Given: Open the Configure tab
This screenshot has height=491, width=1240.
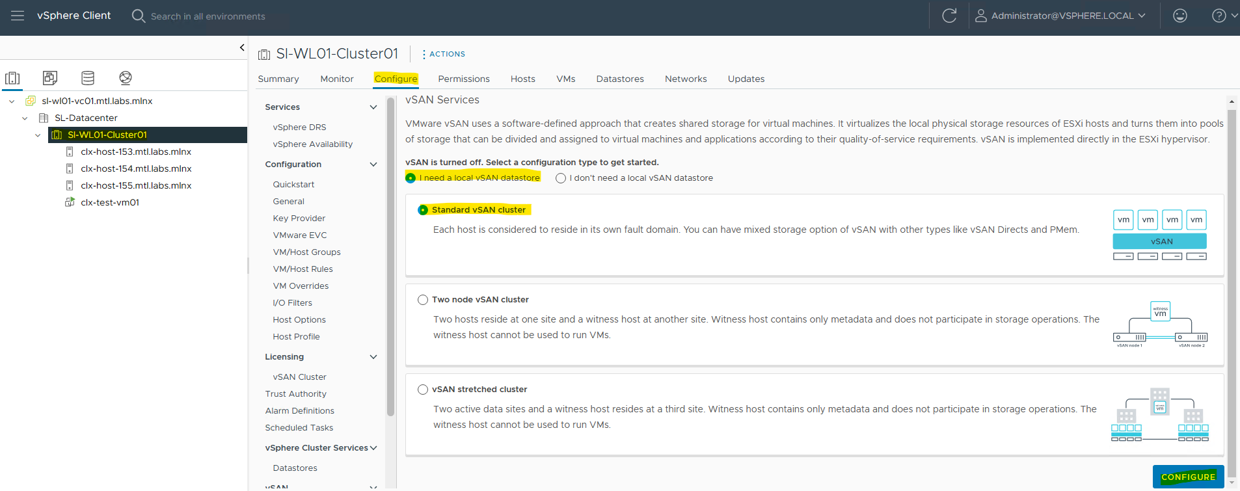Looking at the screenshot, I should pos(396,79).
